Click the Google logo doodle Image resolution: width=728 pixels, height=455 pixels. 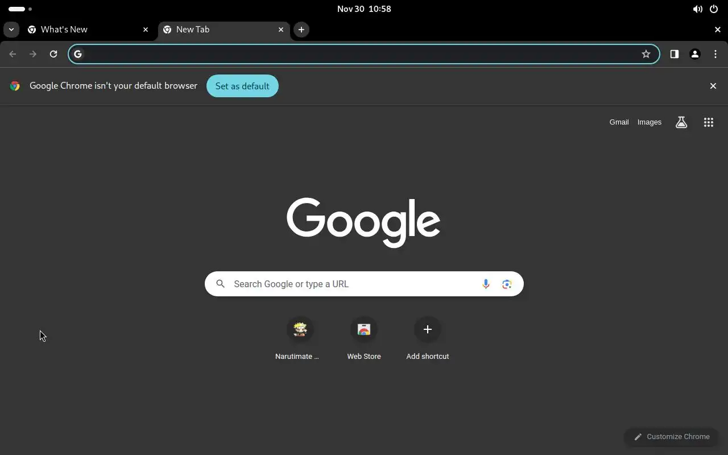[x=363, y=222]
